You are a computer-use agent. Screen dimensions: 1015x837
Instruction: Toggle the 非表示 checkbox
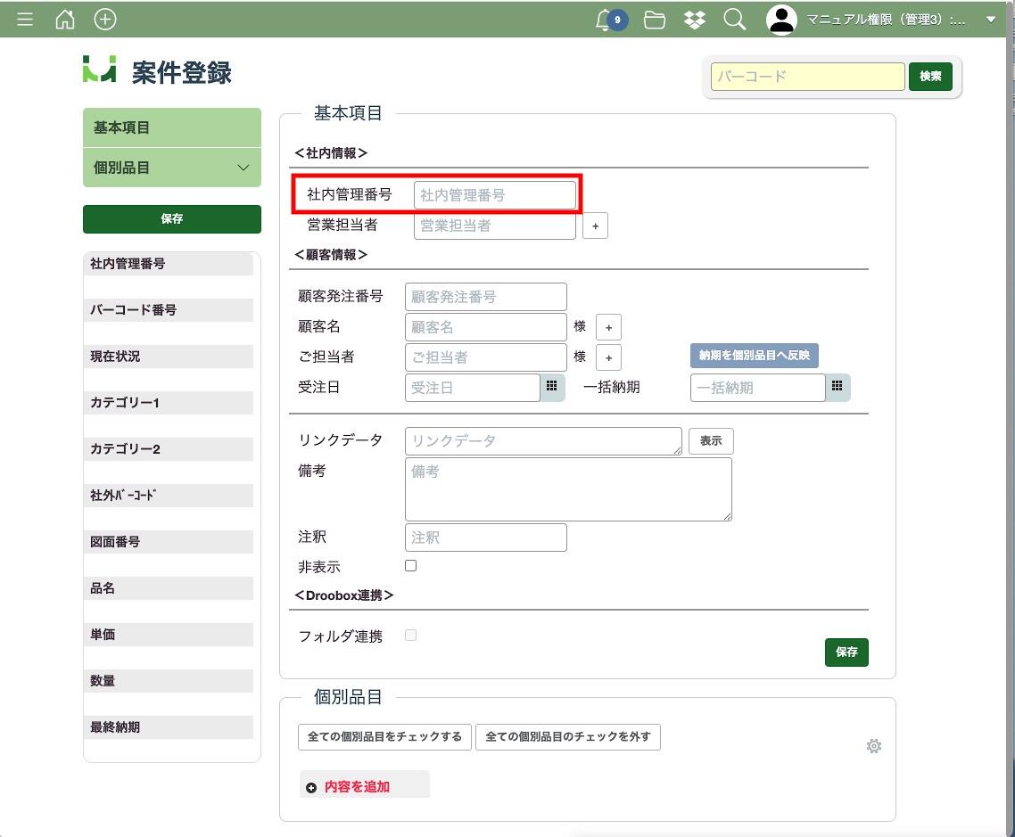pos(410,566)
